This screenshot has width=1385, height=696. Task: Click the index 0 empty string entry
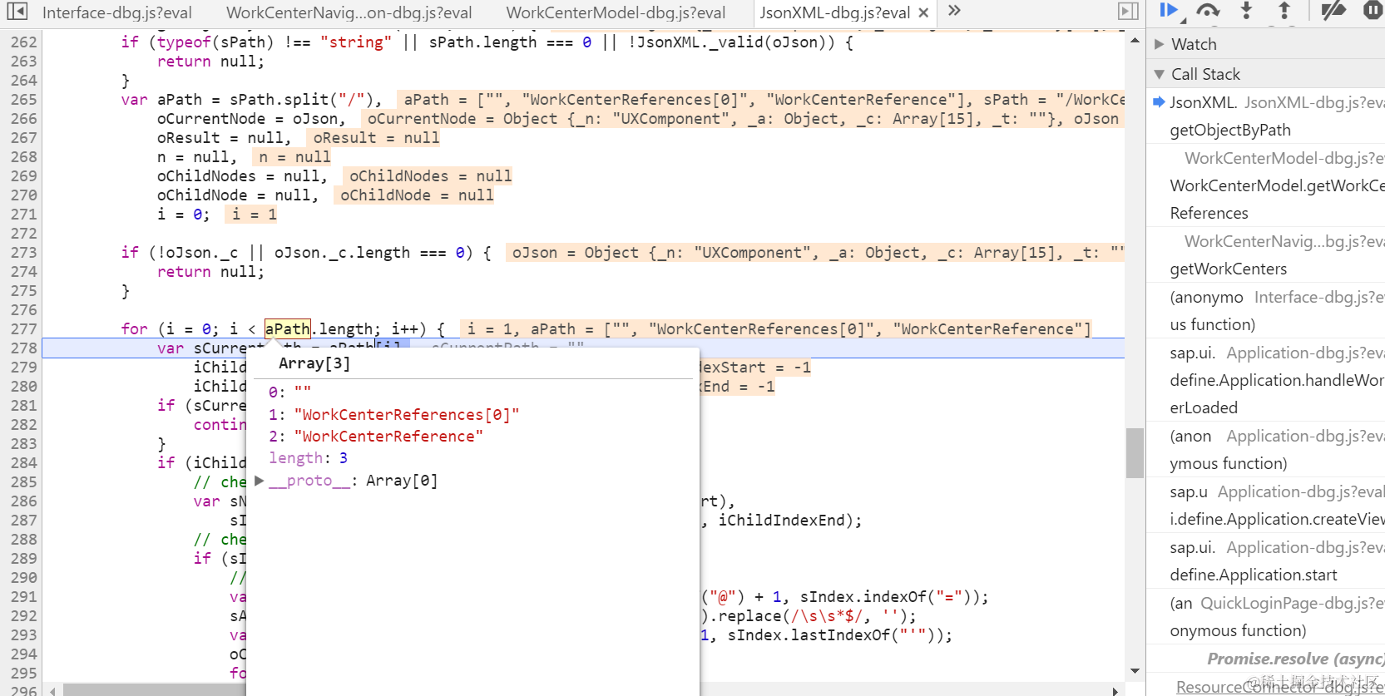(289, 392)
